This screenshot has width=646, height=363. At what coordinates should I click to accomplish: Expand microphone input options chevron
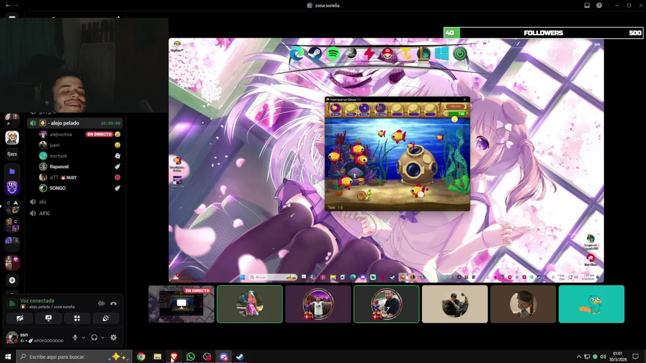pyautogui.click(x=83, y=338)
